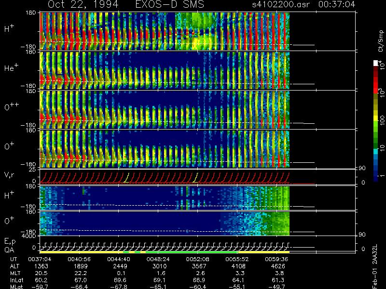Select the 'QA' row label
The image size is (386, 289).
click(x=9, y=250)
